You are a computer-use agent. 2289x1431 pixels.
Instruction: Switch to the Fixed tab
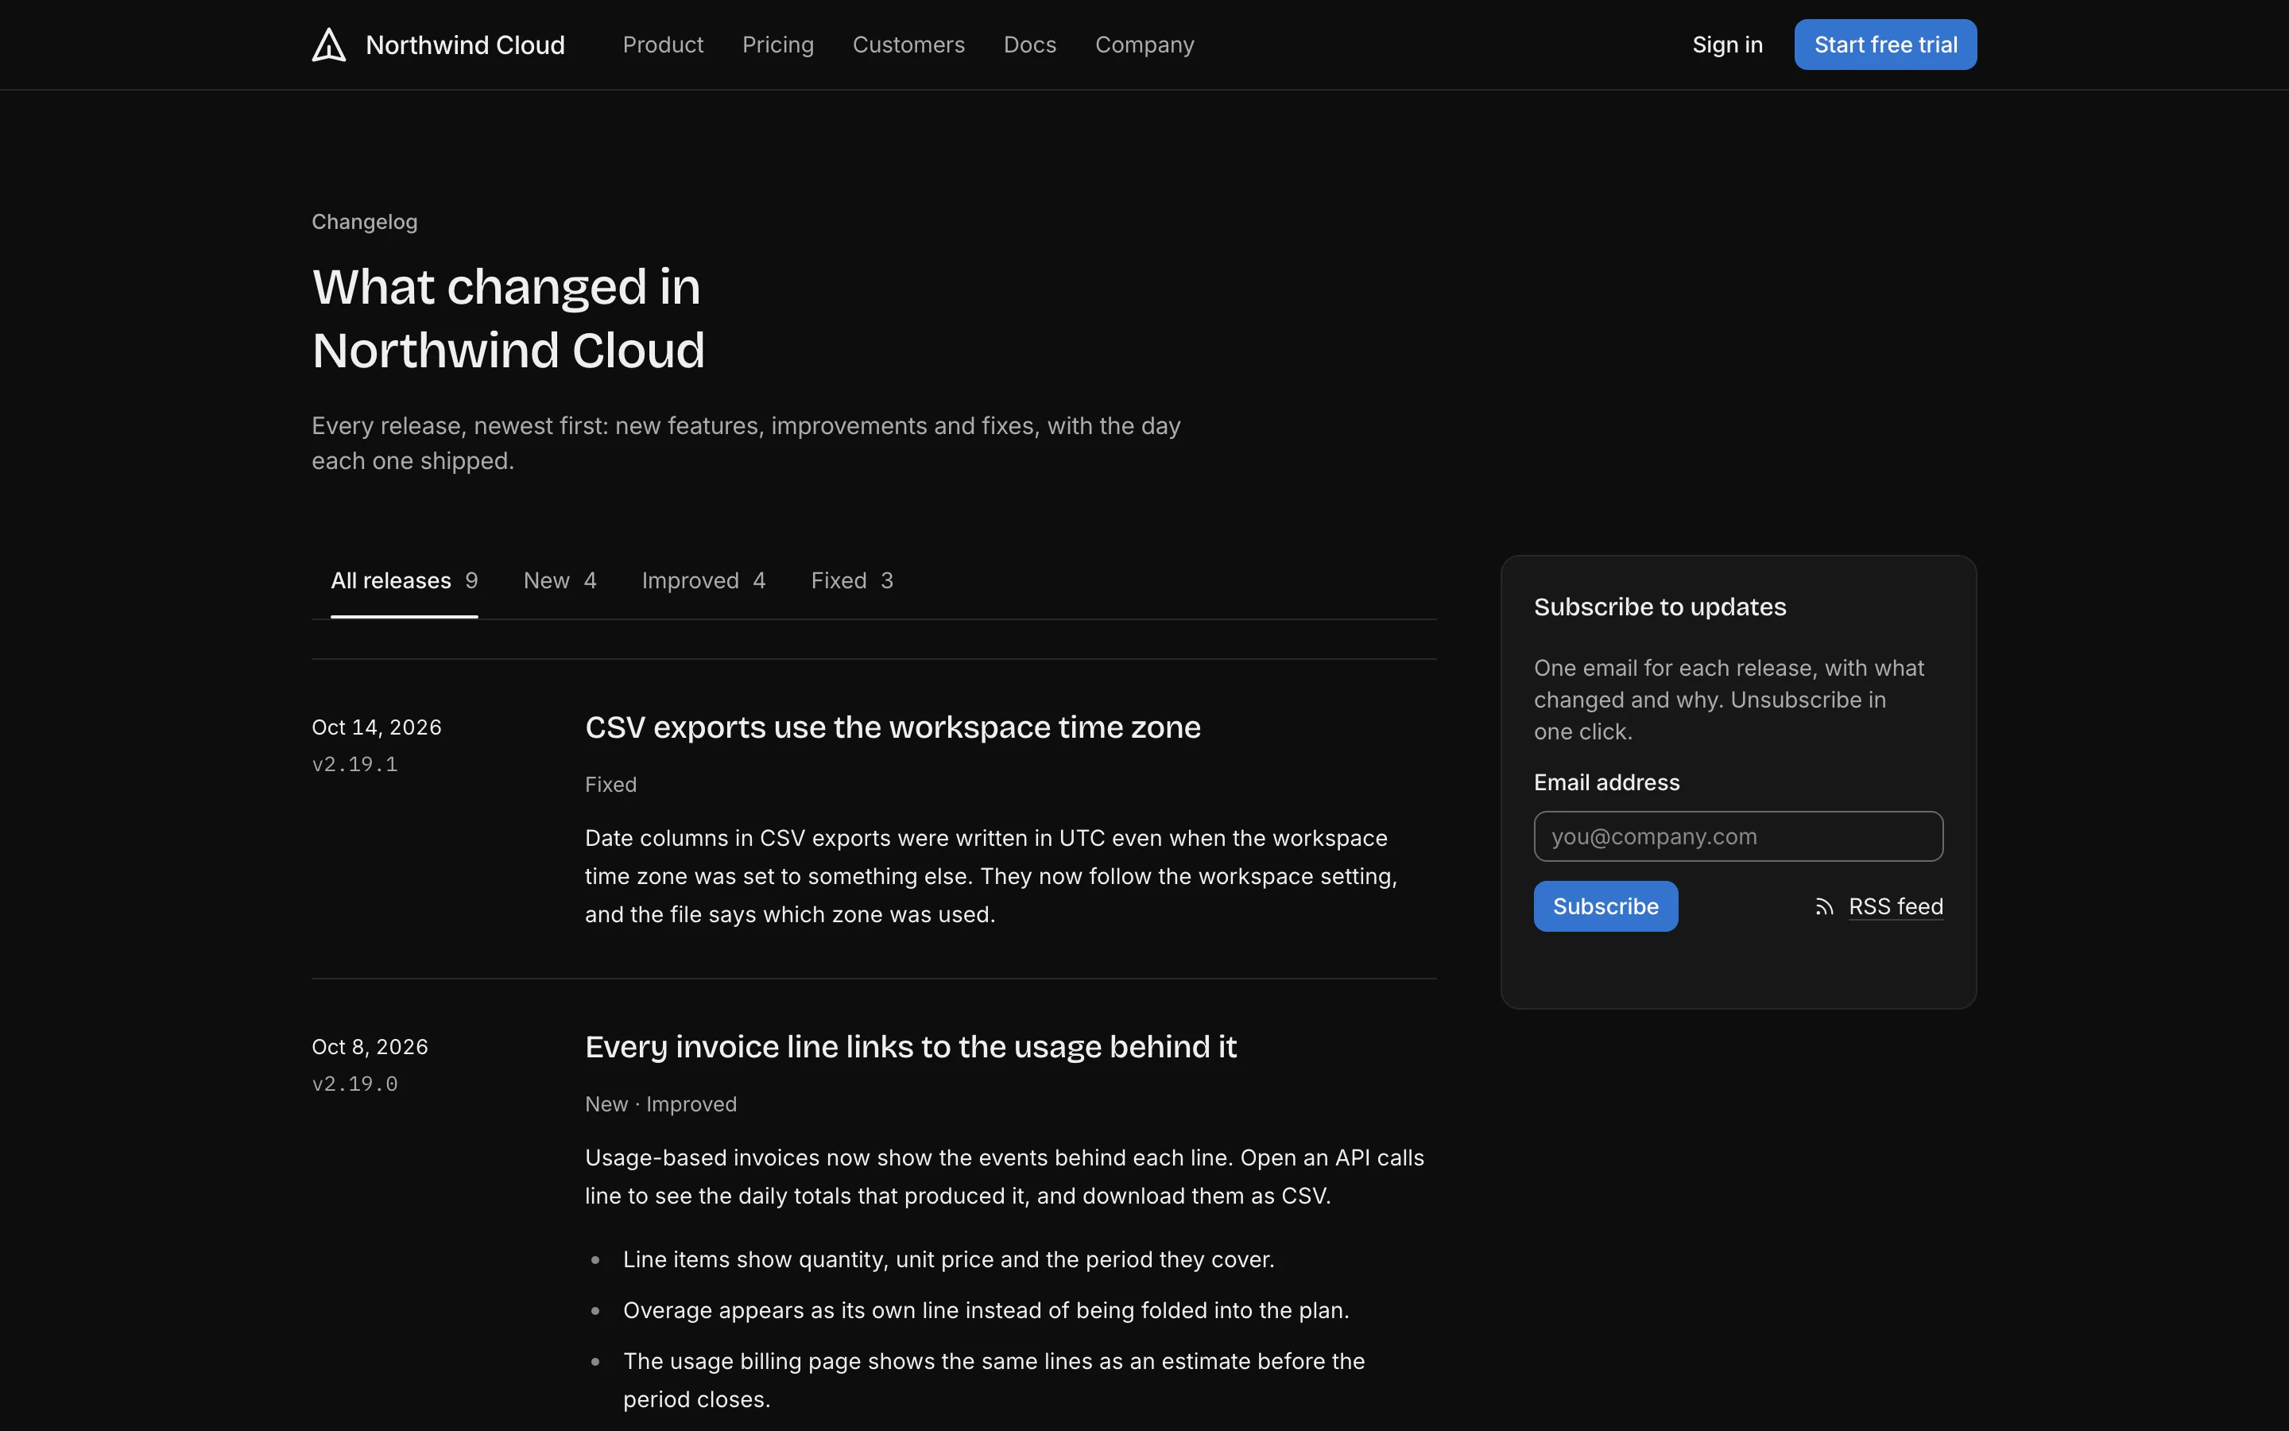click(x=851, y=580)
